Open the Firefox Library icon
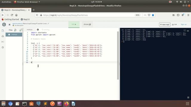This screenshot has width=191, height=107. point(174,15)
